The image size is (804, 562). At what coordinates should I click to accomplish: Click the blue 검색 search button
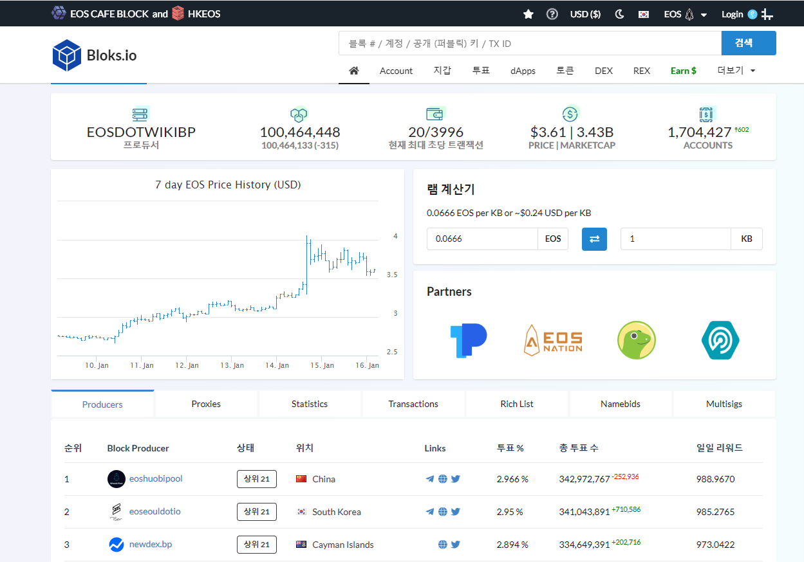[x=749, y=43]
